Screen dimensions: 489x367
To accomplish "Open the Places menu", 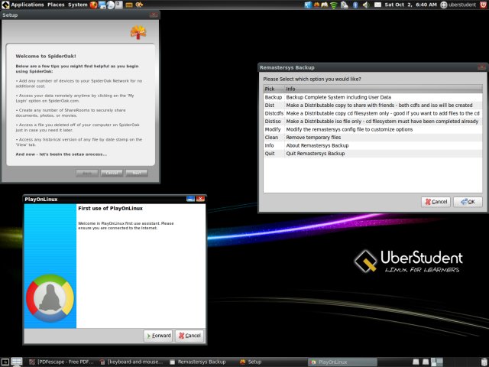I will pos(56,5).
